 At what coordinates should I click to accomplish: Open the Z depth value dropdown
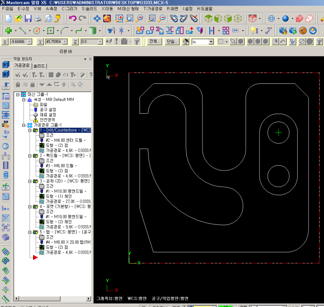[x=100, y=42]
